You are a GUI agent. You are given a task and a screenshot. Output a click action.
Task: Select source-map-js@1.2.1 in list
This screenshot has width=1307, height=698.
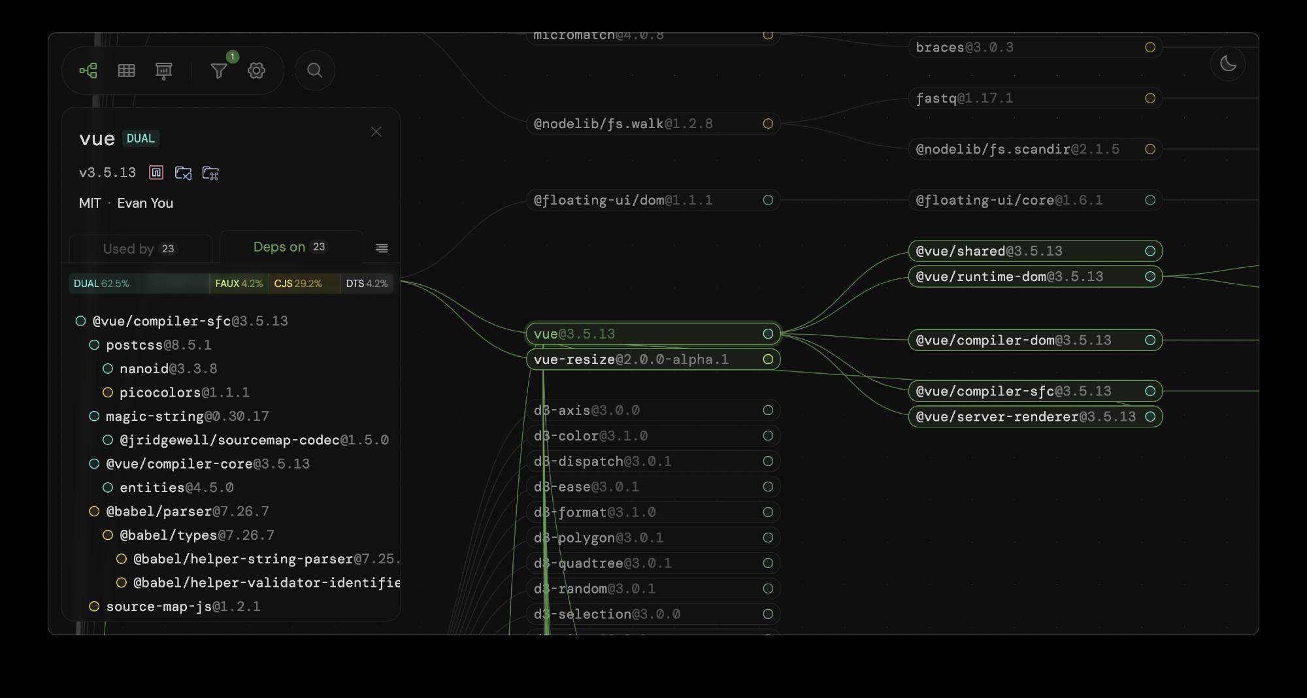[x=183, y=607]
